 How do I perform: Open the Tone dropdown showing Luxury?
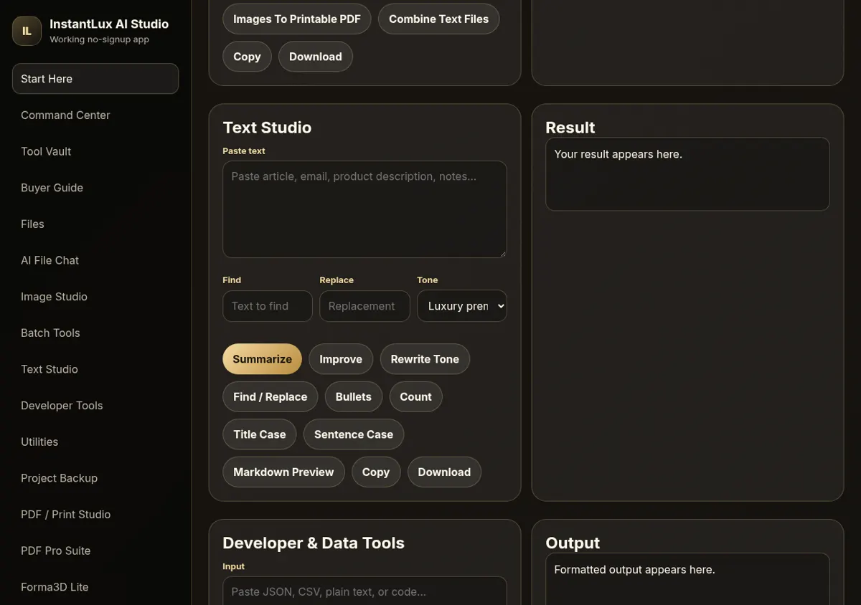[462, 306]
